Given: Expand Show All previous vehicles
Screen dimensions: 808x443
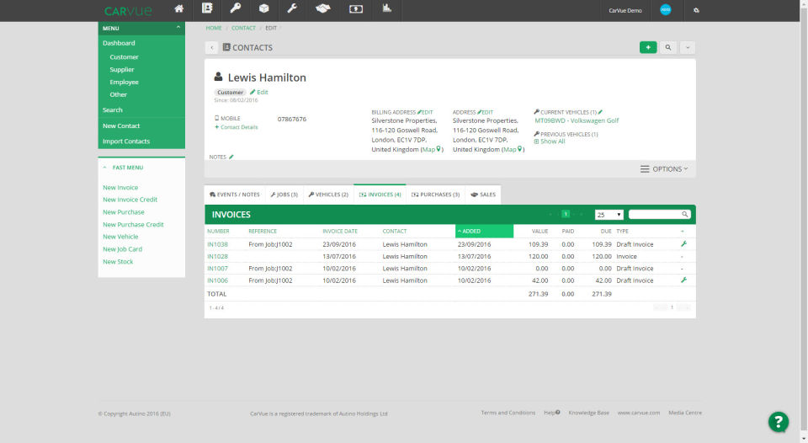Looking at the screenshot, I should pyautogui.click(x=552, y=141).
